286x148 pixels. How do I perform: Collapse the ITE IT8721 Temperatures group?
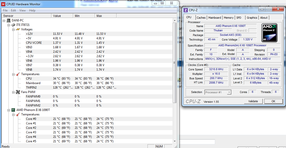pyautogui.click(x=13, y=74)
